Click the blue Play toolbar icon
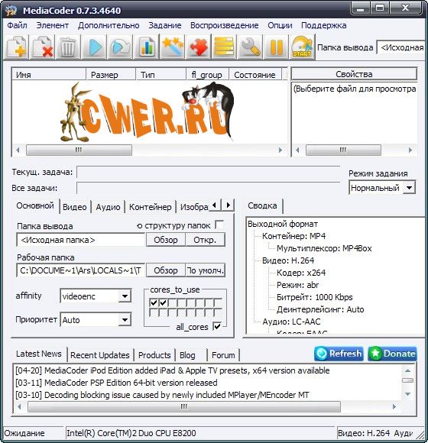 [95, 47]
